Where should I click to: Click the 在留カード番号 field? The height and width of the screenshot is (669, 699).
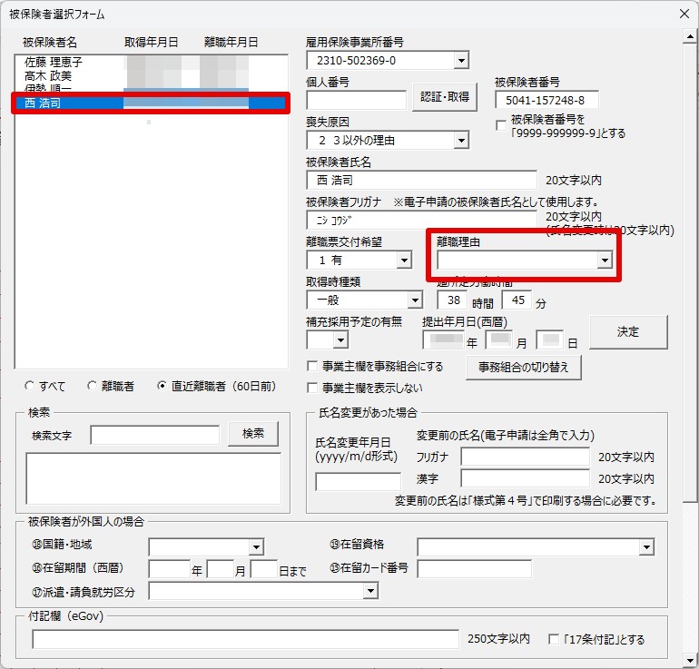coord(474,569)
